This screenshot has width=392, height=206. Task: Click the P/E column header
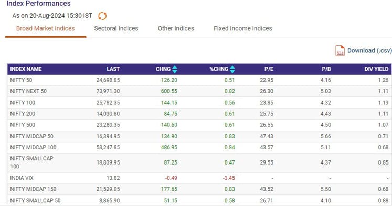[269, 69]
